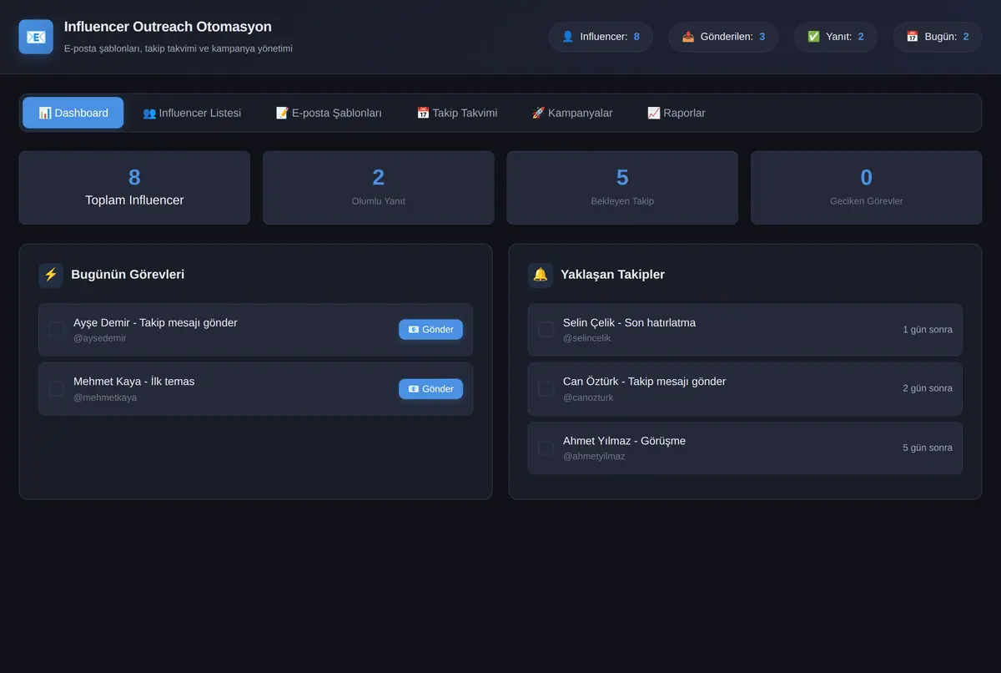The image size is (1001, 673).
Task: Click the handle "@ahmetyilmaz"
Action: click(594, 457)
